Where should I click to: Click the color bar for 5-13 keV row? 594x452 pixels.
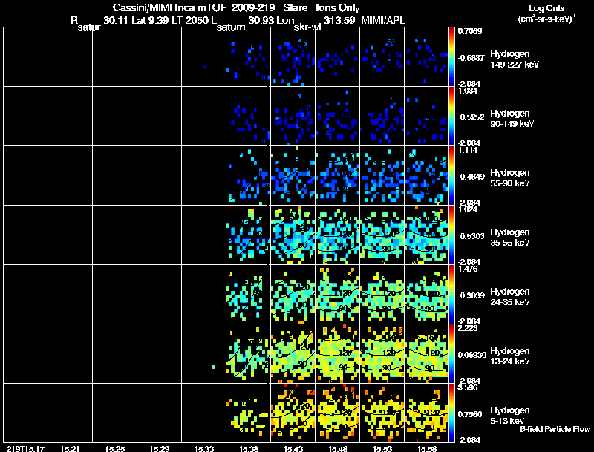[x=451, y=413]
